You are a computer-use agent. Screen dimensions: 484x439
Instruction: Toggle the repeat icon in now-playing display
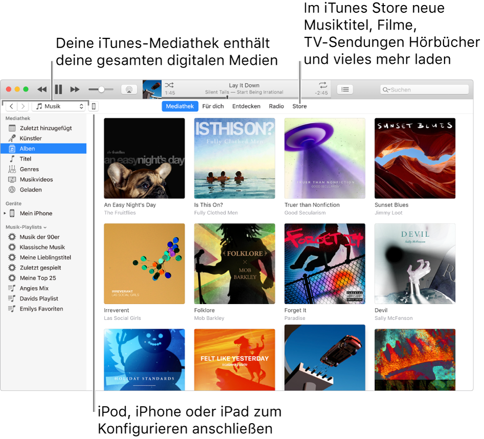coord(323,85)
